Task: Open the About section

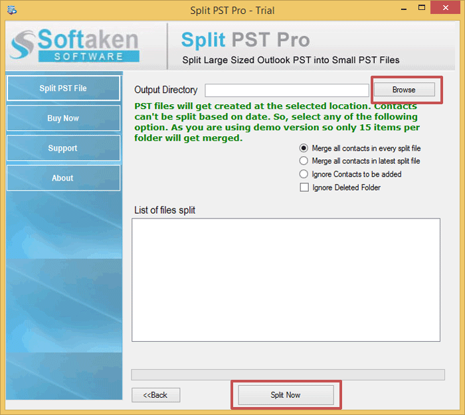Action: point(63,178)
